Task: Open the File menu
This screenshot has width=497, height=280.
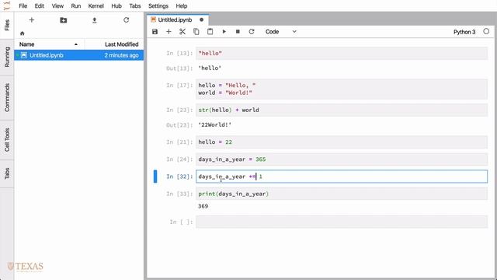Action: (23, 6)
